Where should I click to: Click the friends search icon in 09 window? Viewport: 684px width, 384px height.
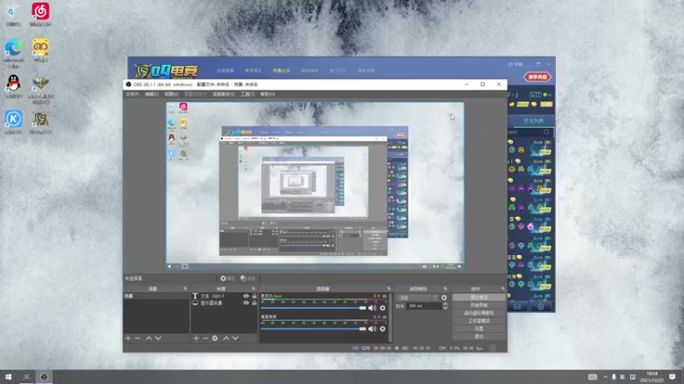546,132
